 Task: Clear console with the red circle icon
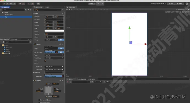68,82
